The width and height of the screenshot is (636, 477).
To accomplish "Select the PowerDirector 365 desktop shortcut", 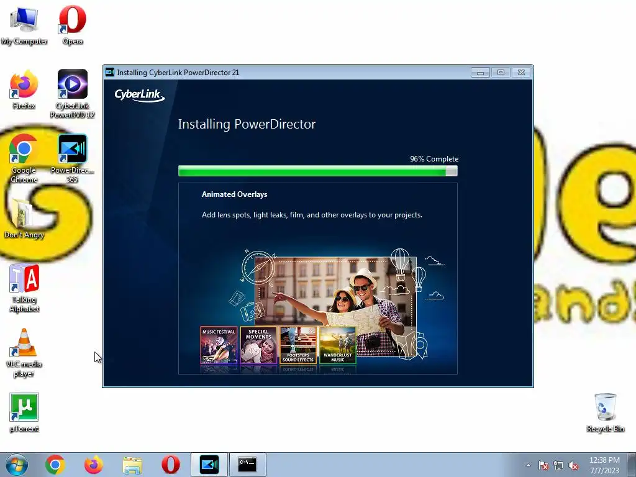I will pyautogui.click(x=73, y=158).
